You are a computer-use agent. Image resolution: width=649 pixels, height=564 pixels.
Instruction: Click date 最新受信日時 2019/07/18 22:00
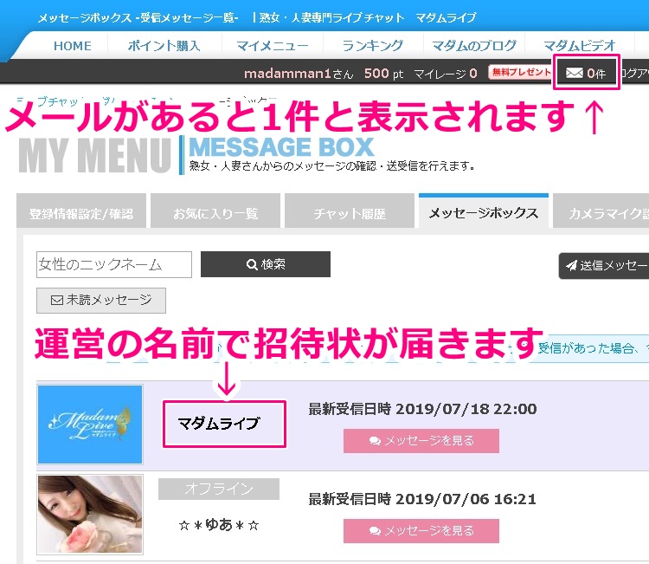pos(422,409)
